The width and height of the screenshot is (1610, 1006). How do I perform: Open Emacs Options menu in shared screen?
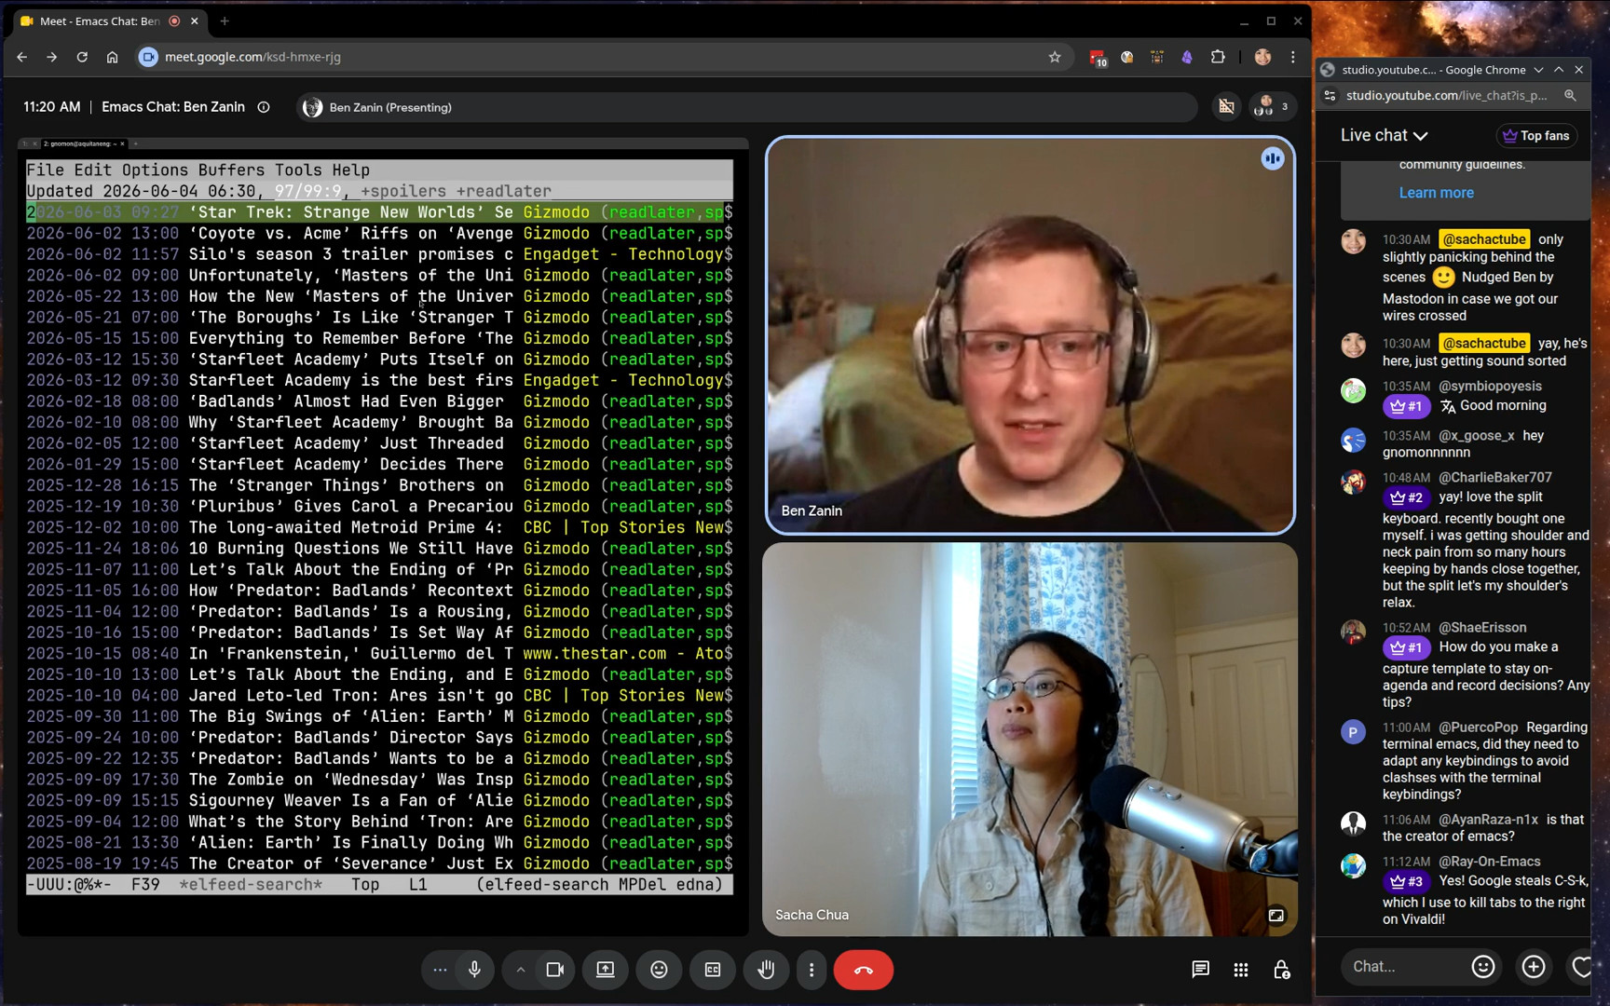pos(155,170)
